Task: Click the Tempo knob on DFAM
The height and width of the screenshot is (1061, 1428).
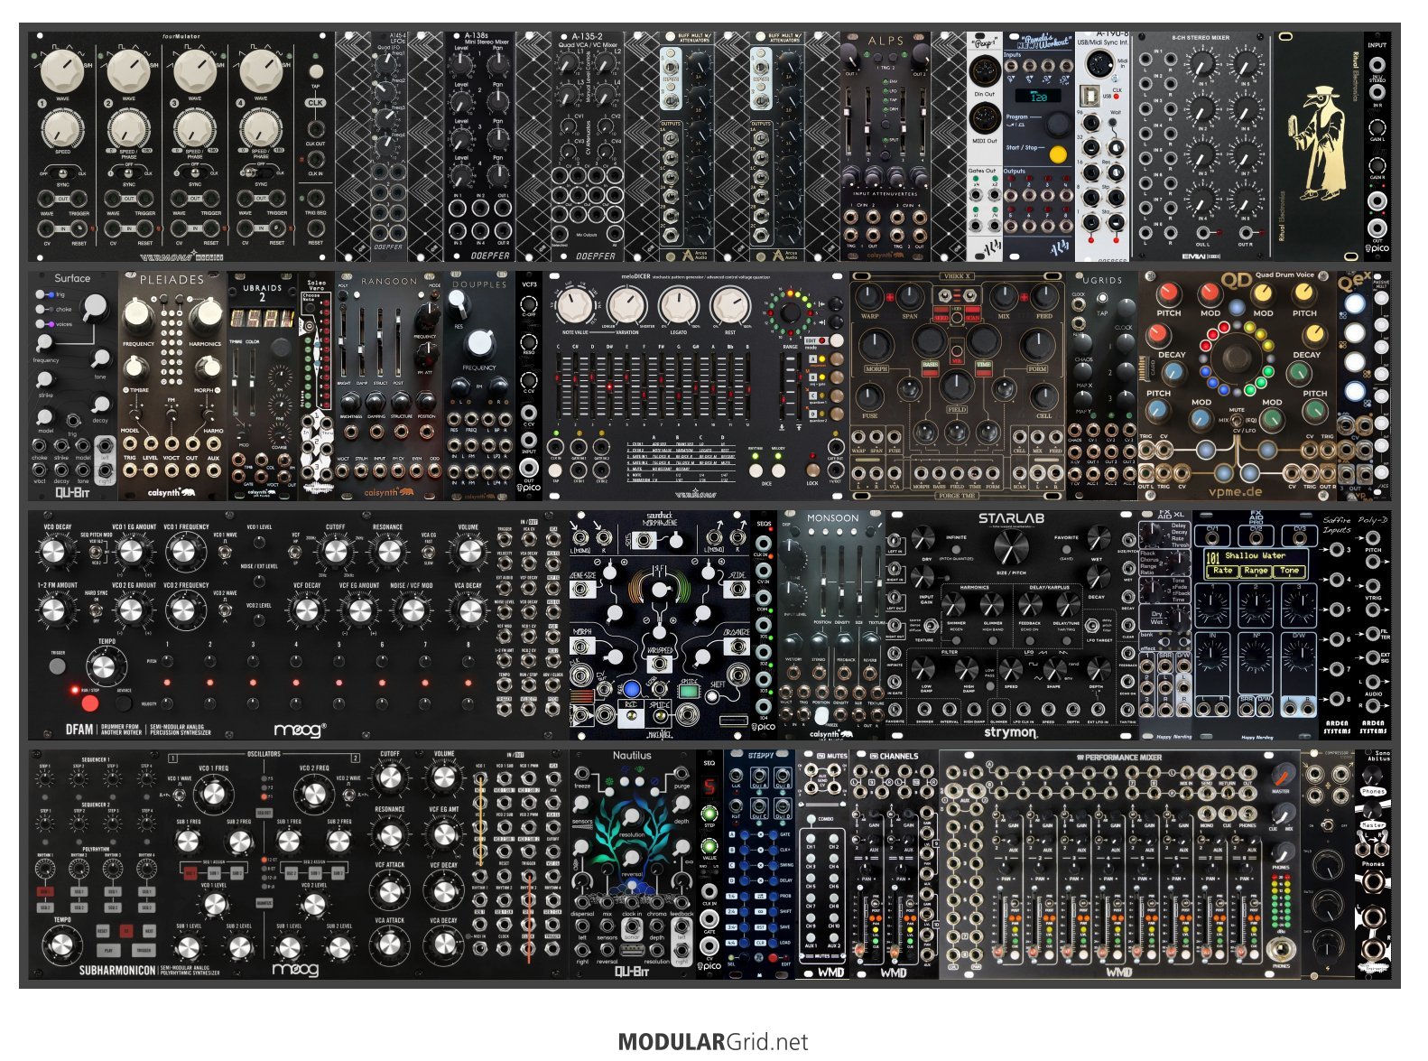Action: [x=106, y=668]
